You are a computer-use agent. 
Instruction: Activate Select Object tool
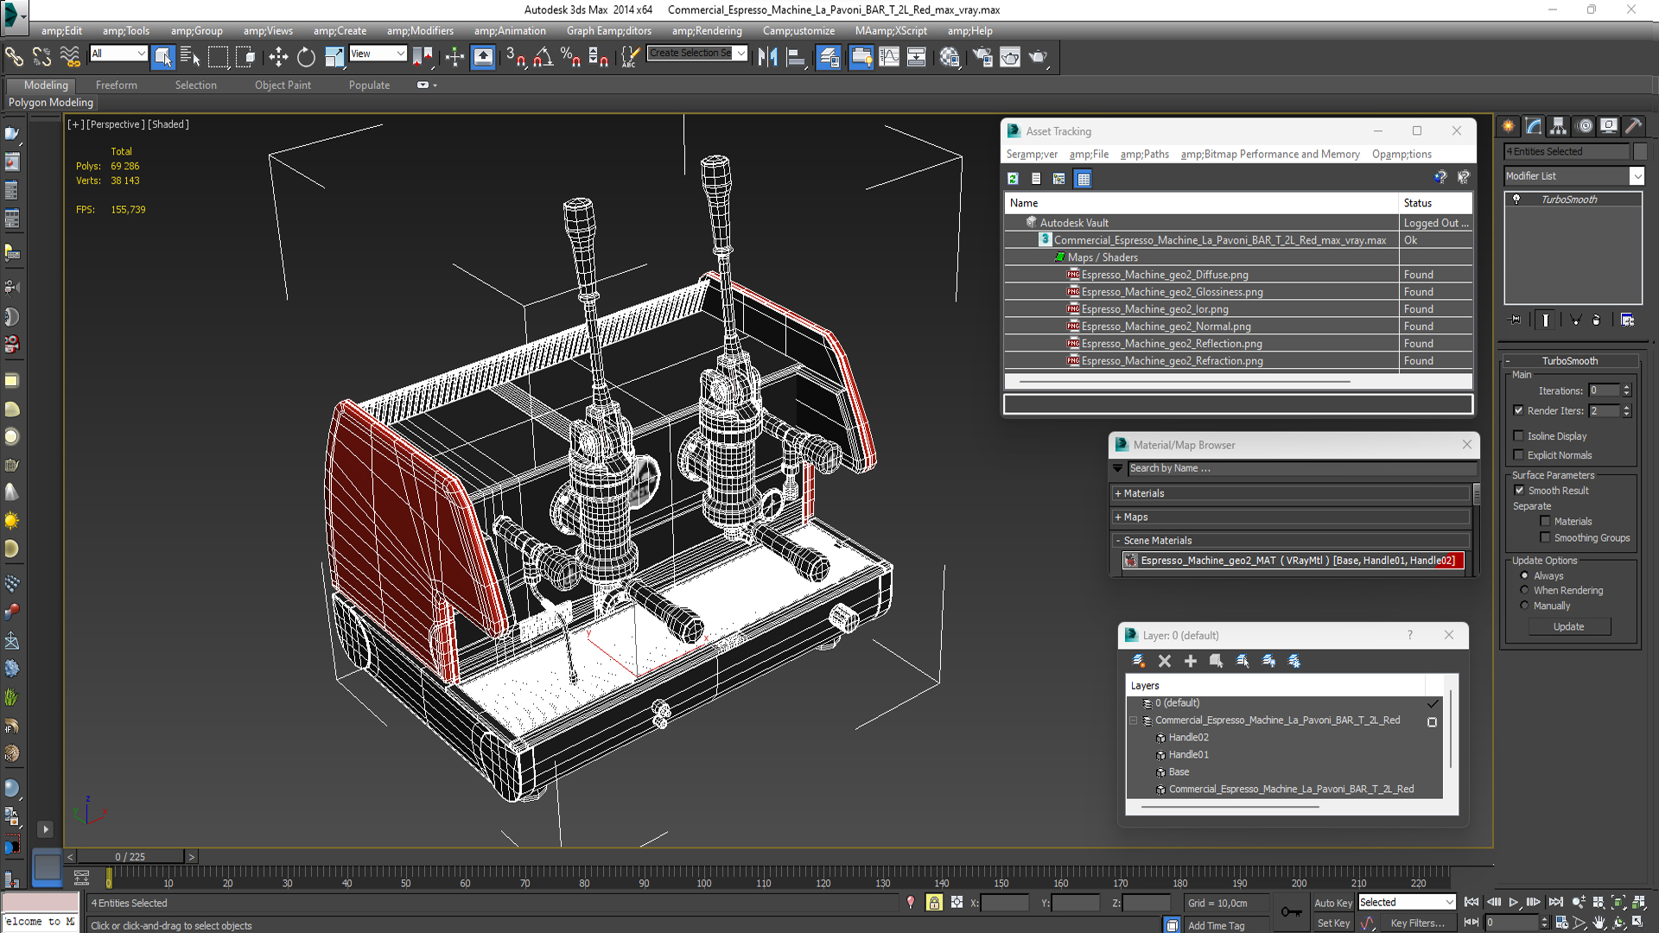(x=162, y=57)
